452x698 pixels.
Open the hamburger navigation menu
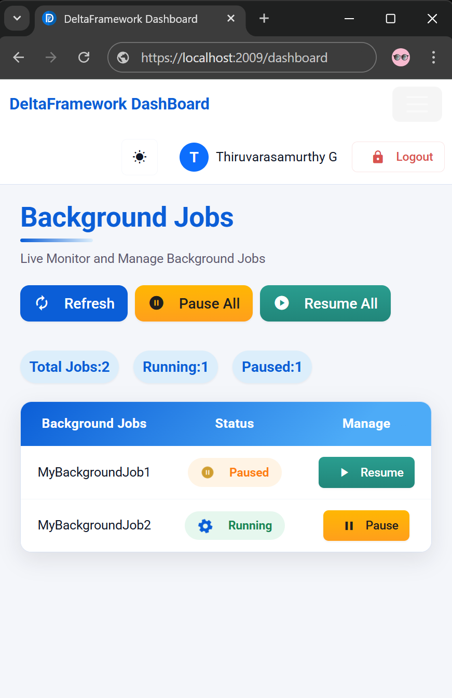click(417, 104)
